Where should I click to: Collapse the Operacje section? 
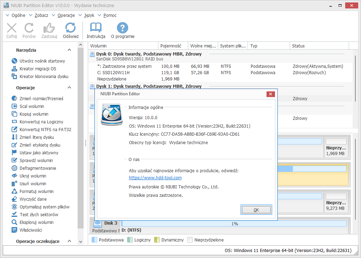(x=69, y=88)
